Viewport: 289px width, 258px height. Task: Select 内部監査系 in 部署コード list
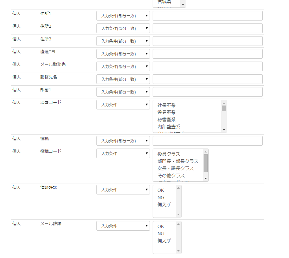(169, 127)
